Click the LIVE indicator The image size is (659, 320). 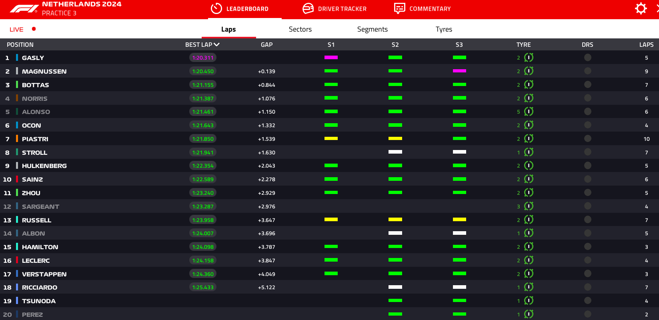[x=22, y=29]
